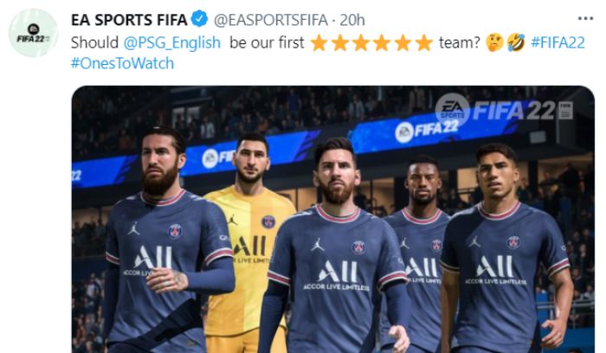Open the tweet's three-dot more options menu
The image size is (606, 353).
tap(585, 18)
